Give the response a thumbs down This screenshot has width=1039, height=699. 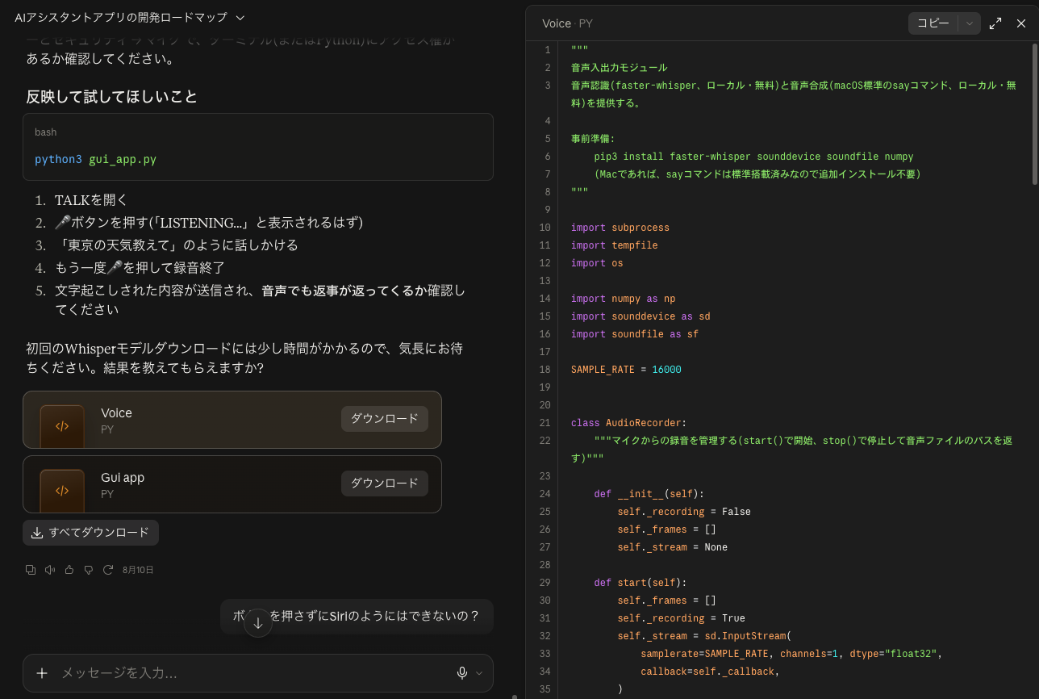pyautogui.click(x=89, y=570)
